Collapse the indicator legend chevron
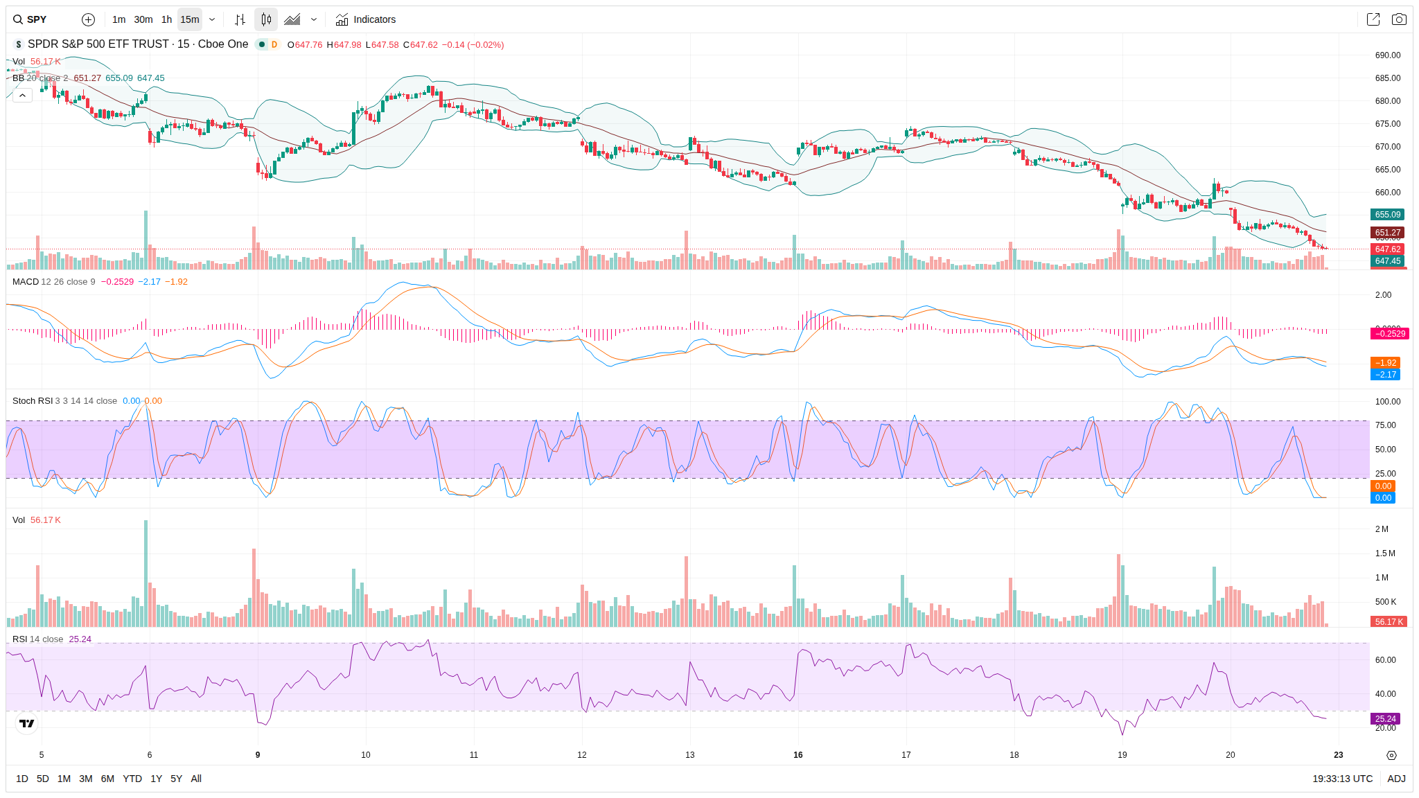Viewport: 1419px width, 798px height. click(22, 95)
